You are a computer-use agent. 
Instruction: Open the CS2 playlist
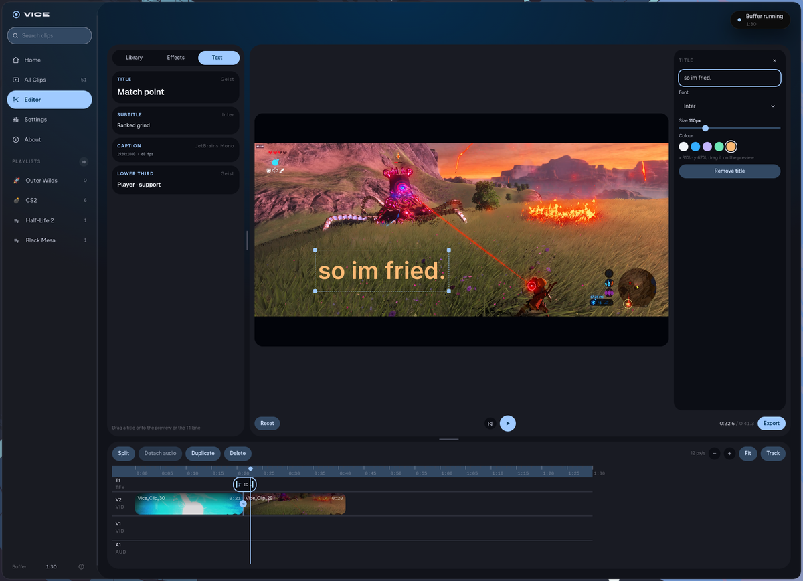point(50,200)
